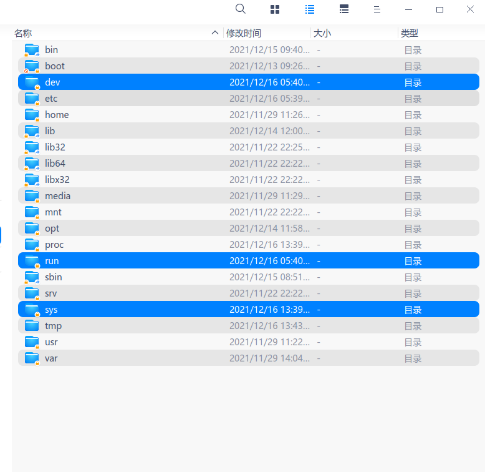The image size is (485, 472).
Task: Click the 目录 type cell in proc row
Action: (413, 245)
